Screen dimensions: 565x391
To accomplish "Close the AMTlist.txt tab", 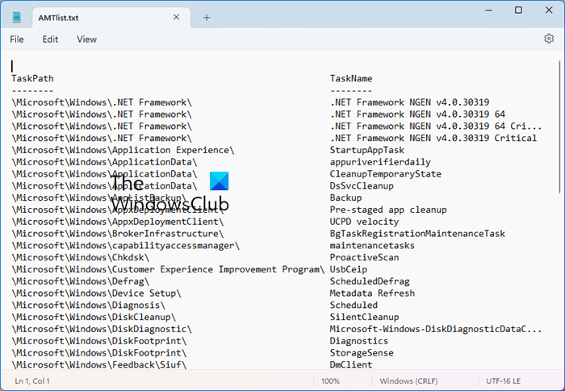I will click(176, 17).
